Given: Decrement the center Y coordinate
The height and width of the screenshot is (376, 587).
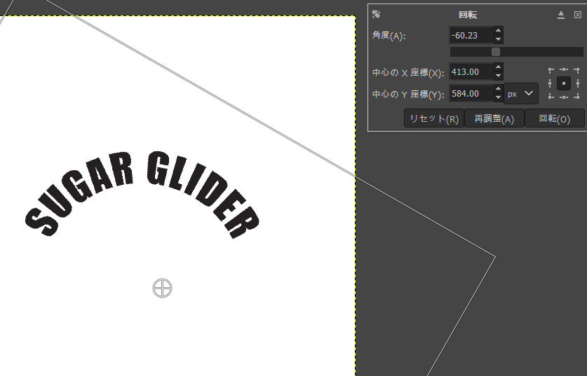Looking at the screenshot, I should pos(498,97).
